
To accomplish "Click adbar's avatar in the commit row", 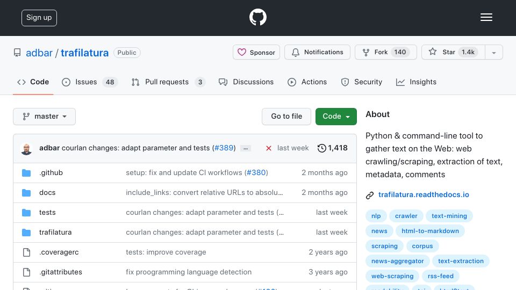I will (26, 149).
